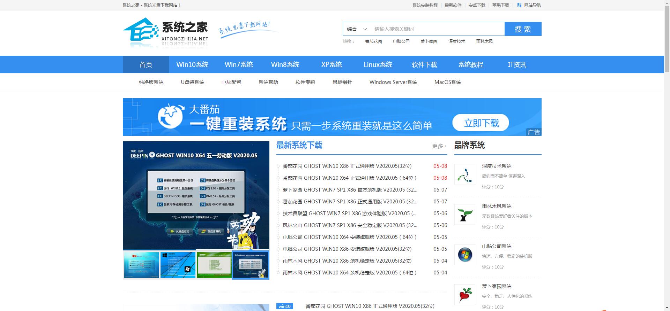The height and width of the screenshot is (311, 670).
Task: Click hot search term 电脑公司
Action: coord(401,41)
